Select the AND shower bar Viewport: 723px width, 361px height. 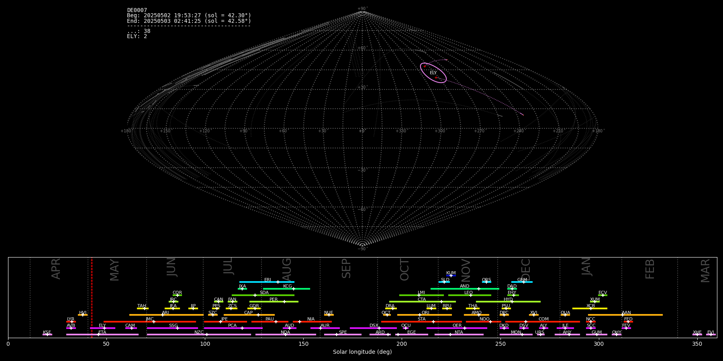[465, 289]
